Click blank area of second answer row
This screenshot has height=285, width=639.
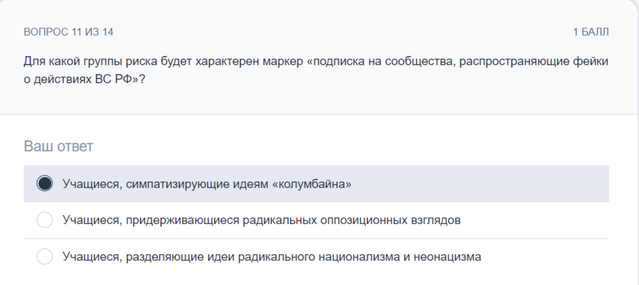[x=534, y=220]
